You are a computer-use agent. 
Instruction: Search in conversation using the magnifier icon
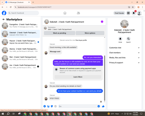pyautogui.click(x=128, y=39)
